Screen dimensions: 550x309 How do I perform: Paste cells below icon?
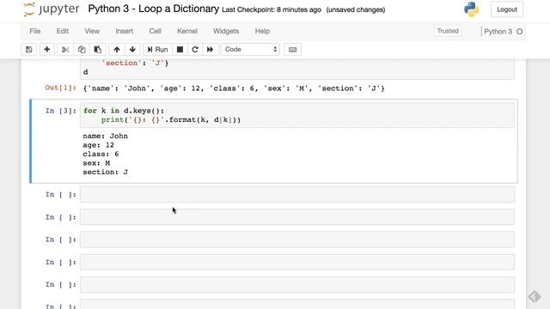pos(98,50)
